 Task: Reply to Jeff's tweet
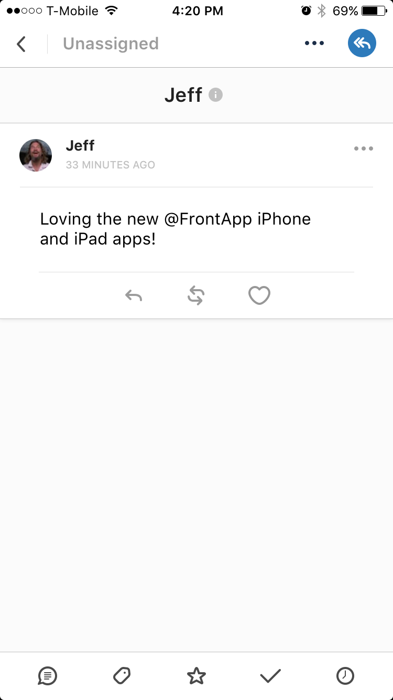(x=134, y=296)
